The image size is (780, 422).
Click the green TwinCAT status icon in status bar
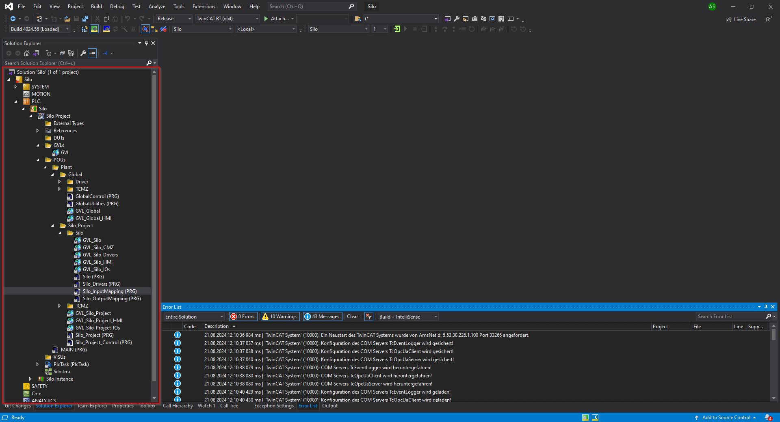click(x=585, y=418)
